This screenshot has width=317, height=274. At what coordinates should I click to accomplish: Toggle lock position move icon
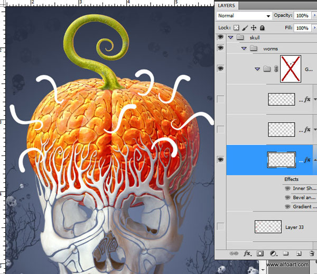[x=254, y=28]
